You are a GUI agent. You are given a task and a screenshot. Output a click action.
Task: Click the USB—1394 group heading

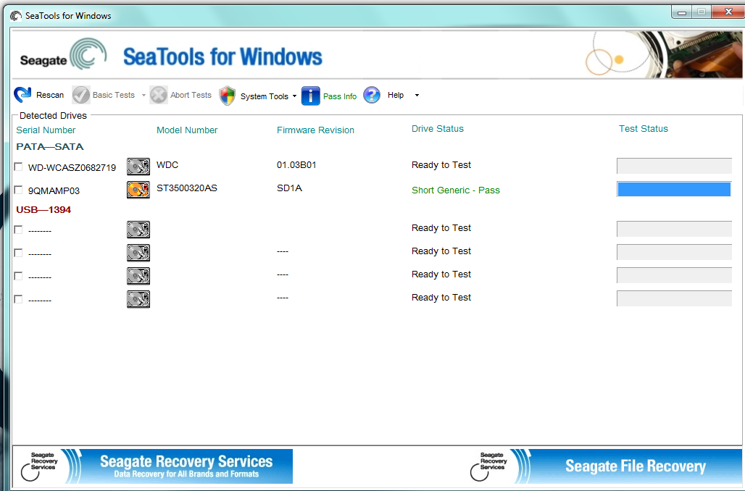point(43,210)
